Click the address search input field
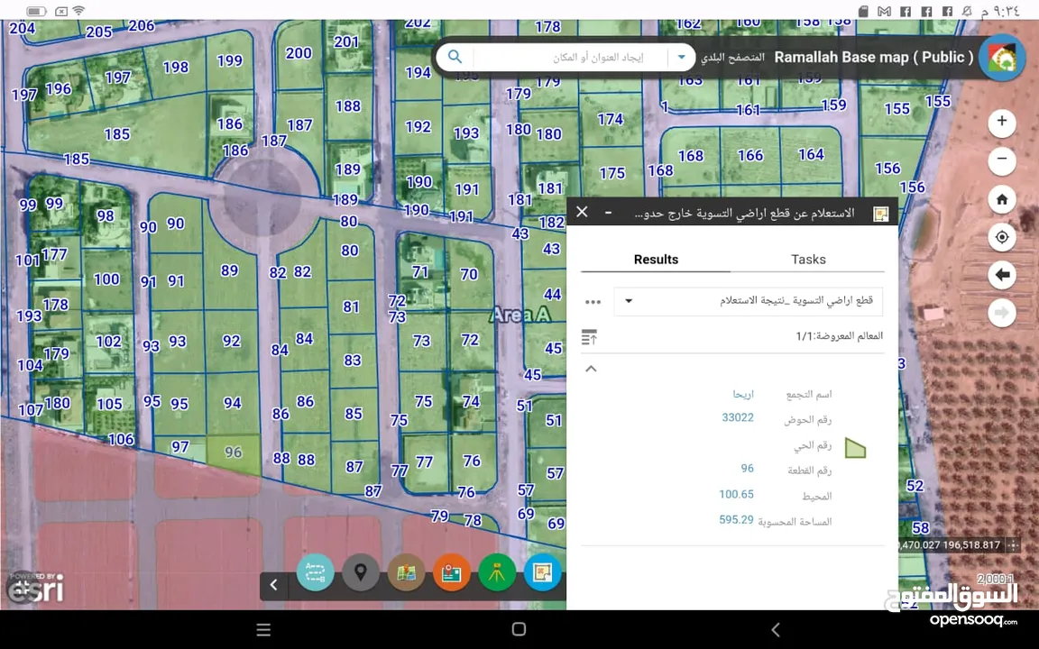This screenshot has width=1039, height=649. click(x=568, y=57)
